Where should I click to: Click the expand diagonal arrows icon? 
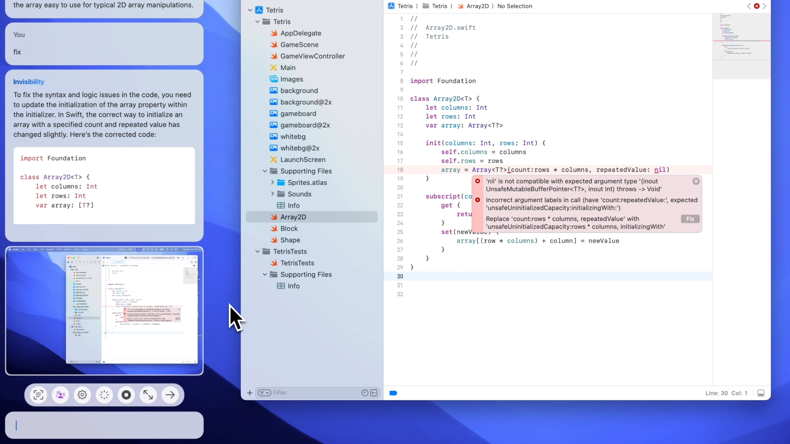coord(148,395)
